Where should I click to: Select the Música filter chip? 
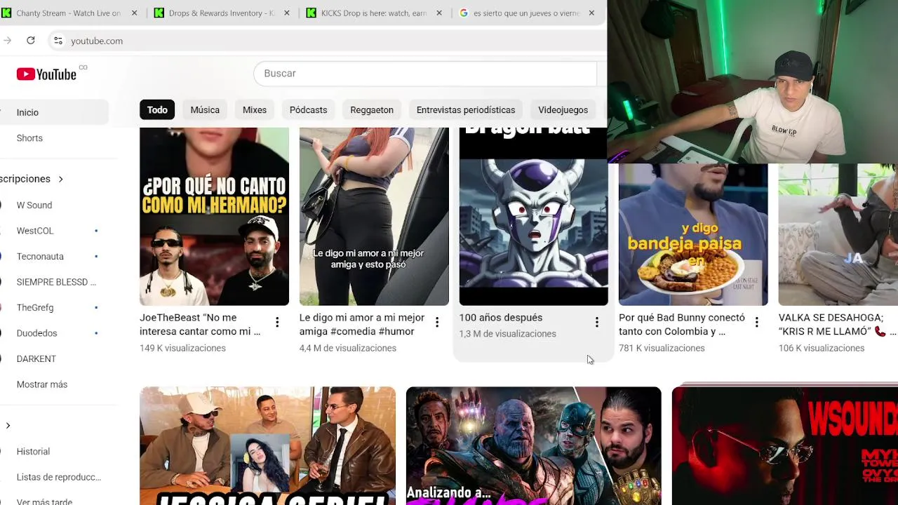point(205,110)
